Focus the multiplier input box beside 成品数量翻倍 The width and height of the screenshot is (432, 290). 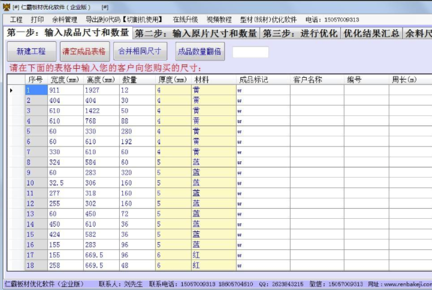(x=250, y=52)
